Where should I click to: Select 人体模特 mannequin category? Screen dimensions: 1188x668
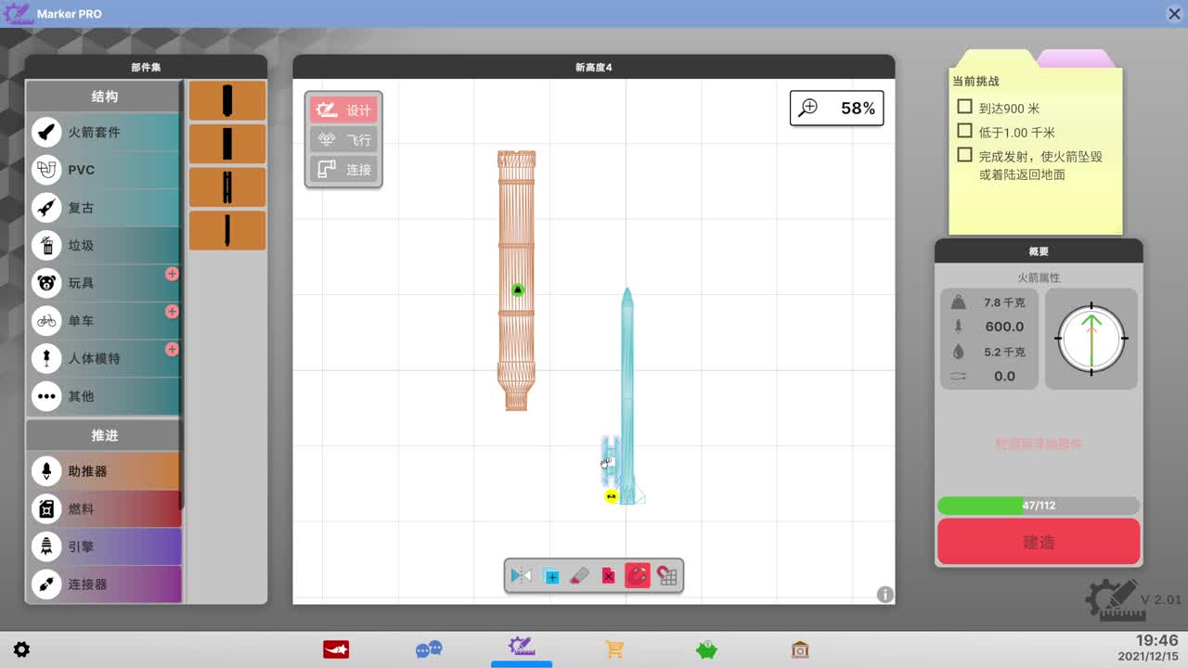[103, 358]
